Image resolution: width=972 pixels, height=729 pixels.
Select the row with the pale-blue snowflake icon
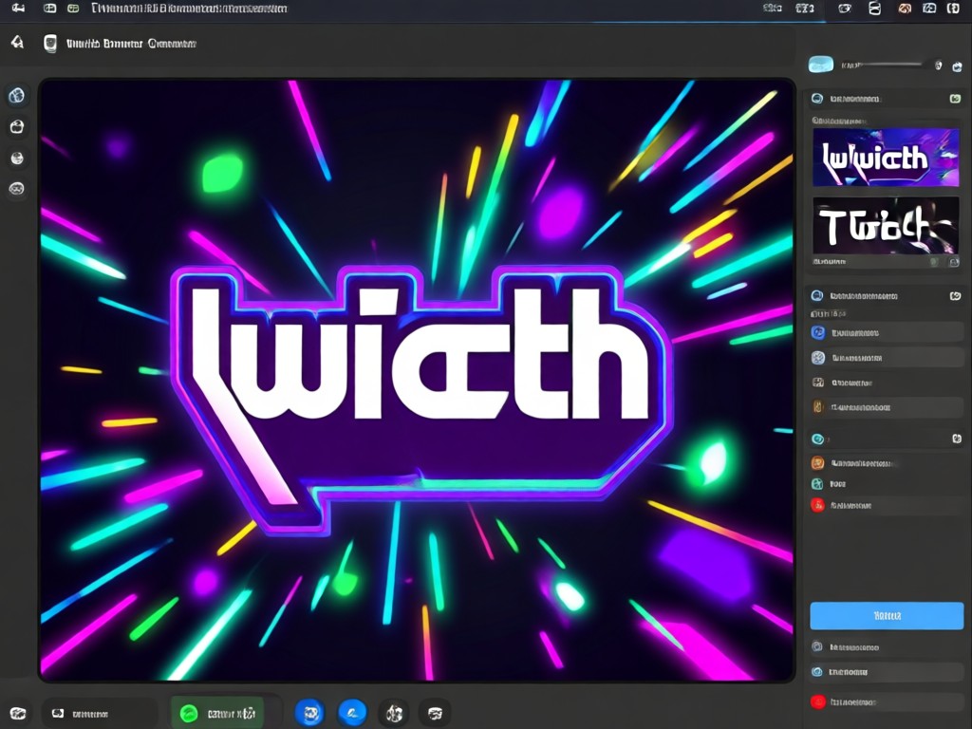point(887,358)
